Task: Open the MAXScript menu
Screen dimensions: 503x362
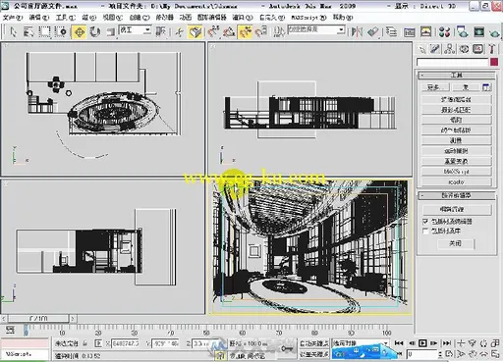Action: pyautogui.click(x=308, y=18)
